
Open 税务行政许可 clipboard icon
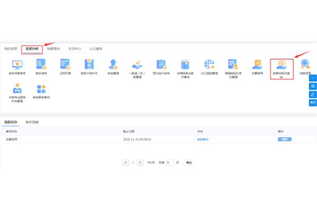click(x=89, y=64)
